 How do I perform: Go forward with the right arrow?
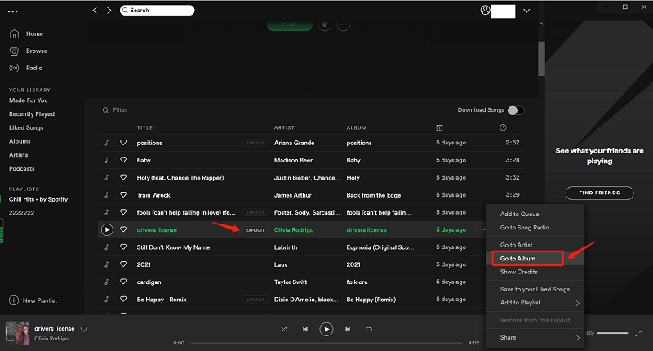(x=109, y=10)
